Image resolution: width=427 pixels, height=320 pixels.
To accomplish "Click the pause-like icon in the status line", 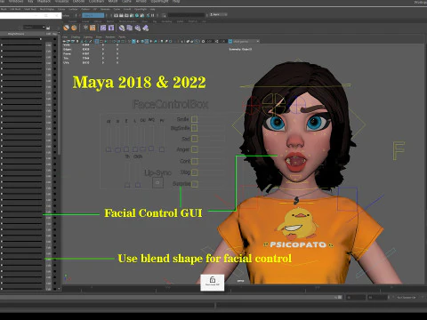I will click(x=152, y=15).
